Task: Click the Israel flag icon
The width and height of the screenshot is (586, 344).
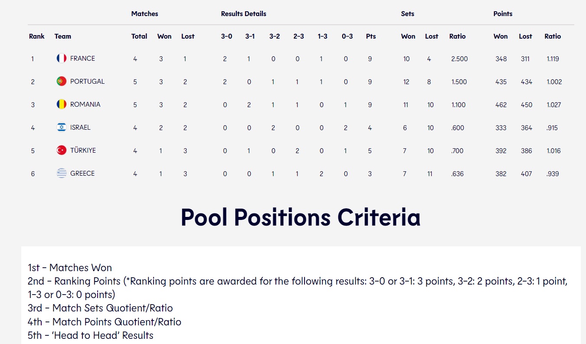Action: click(x=61, y=127)
